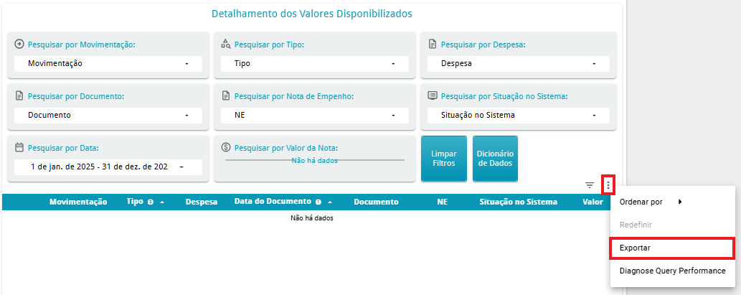741x295 pixels.
Task: Click the shapes icon by Pesquisar por Tipo
Action: point(226,44)
